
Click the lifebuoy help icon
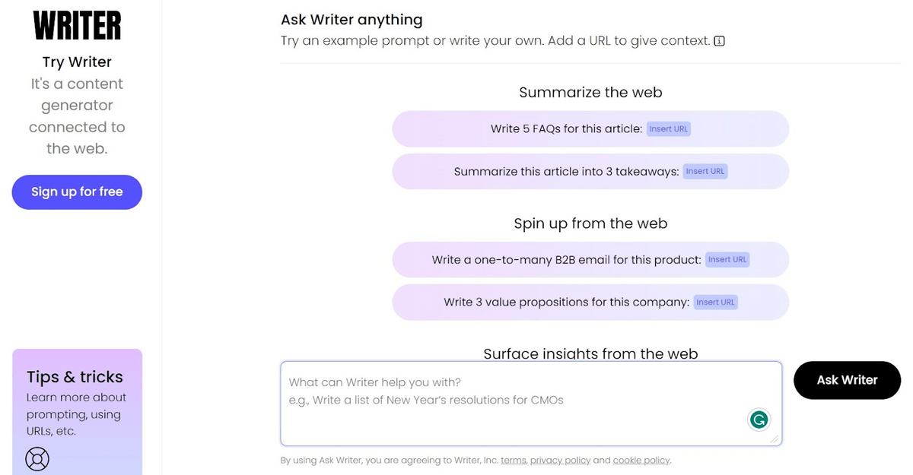coord(37,458)
